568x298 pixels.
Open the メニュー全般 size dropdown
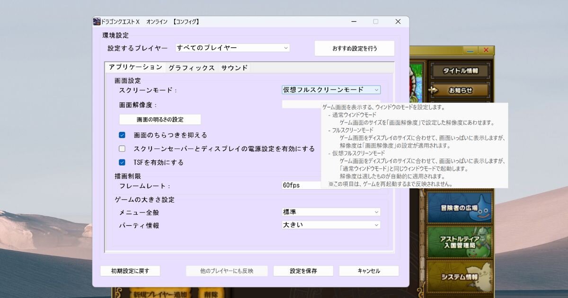click(331, 212)
